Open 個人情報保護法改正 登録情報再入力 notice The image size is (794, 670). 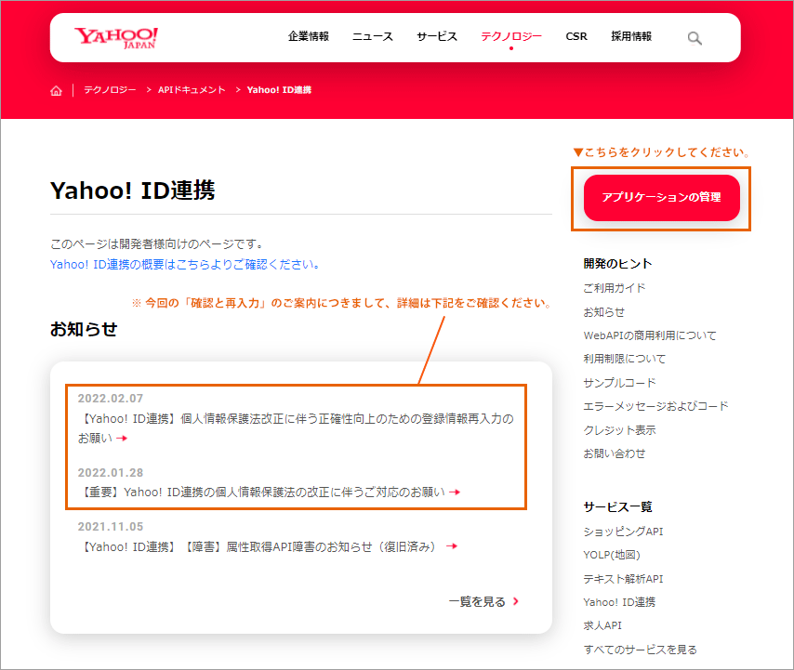click(296, 428)
